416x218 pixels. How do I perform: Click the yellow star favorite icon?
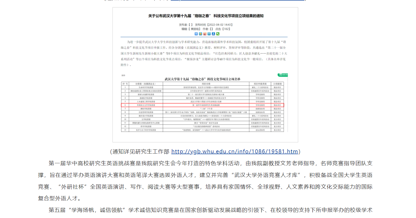(200, 34)
